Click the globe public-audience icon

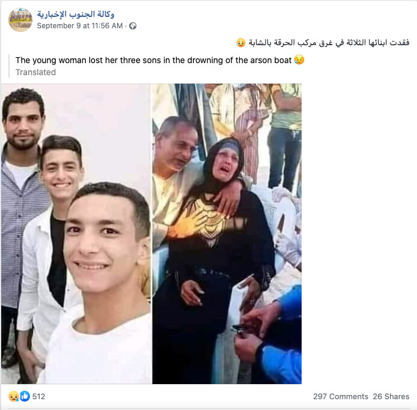(133, 26)
